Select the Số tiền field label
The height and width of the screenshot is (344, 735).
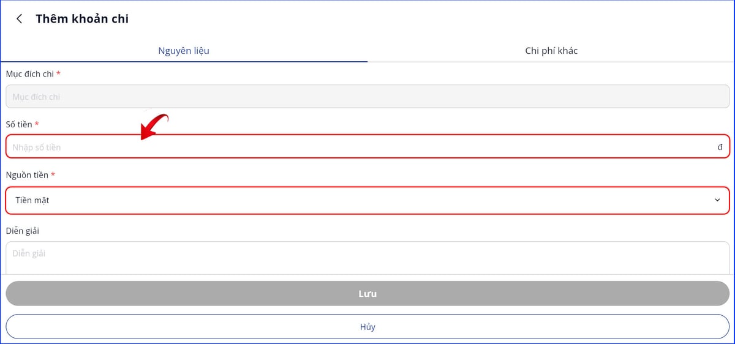[19, 125]
